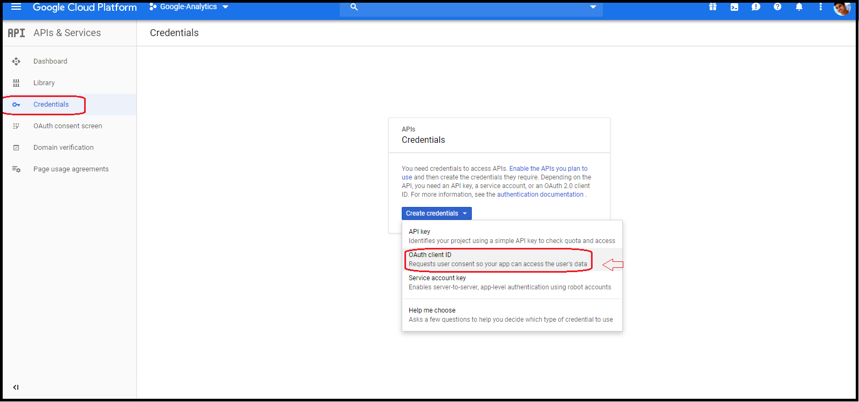Focus the top search field

(x=471, y=8)
